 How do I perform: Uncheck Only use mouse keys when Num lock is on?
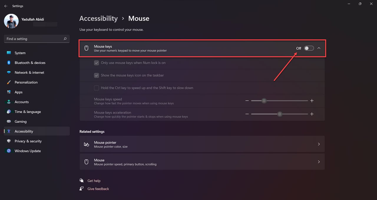pos(96,63)
